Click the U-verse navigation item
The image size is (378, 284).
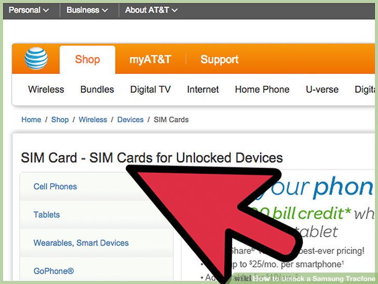322,89
